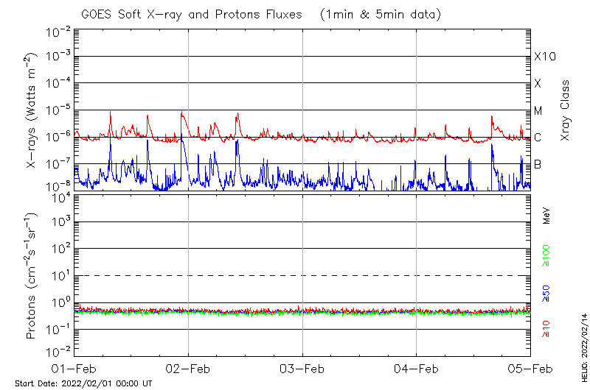Click the blue ≥50 MeV legend label

[x=546, y=293]
